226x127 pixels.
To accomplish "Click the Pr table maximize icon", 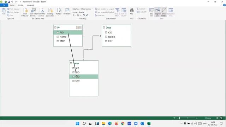I will point(80,28).
